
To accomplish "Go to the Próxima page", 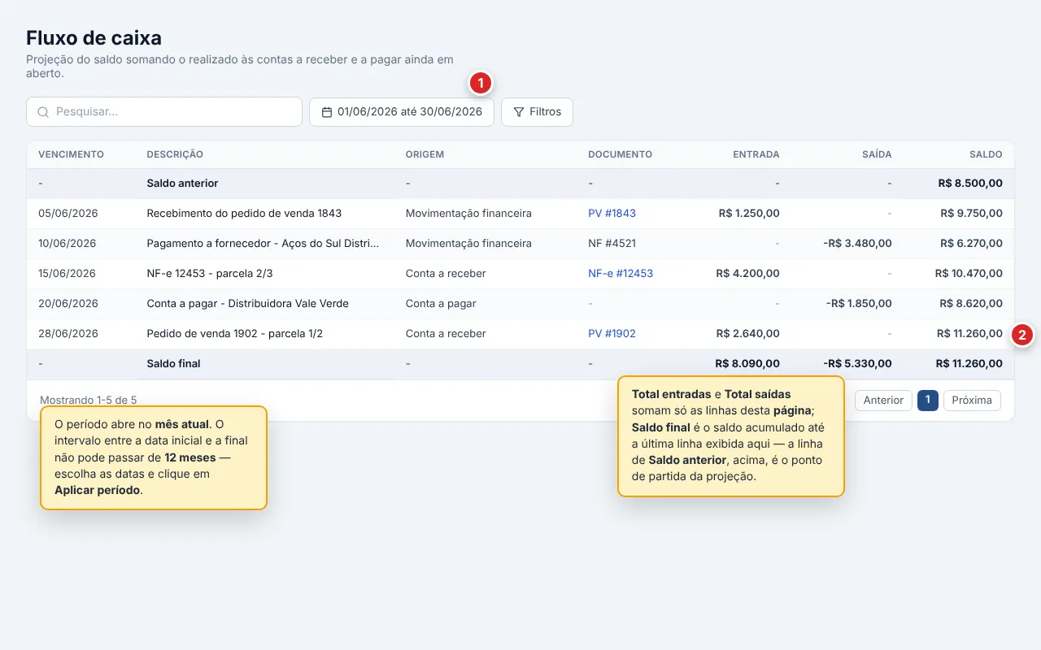I will tap(972, 400).
